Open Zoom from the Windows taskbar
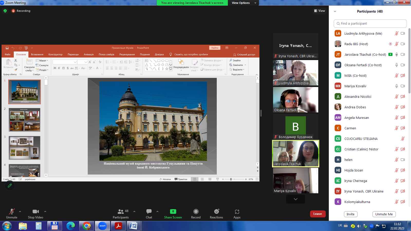This screenshot has height=231, width=411. pyautogui.click(x=102, y=226)
